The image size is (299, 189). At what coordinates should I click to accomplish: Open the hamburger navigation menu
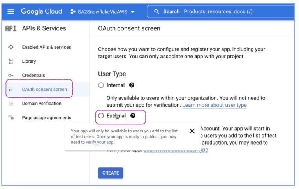click(x=11, y=12)
